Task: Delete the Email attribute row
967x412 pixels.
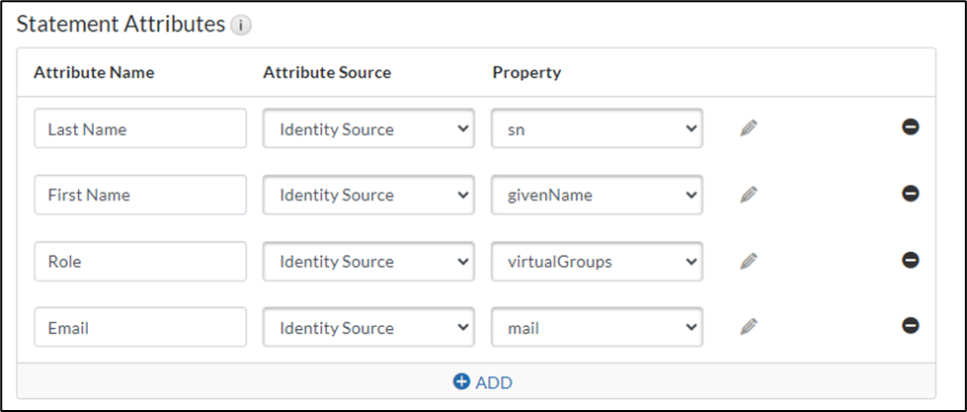Action: 911,326
